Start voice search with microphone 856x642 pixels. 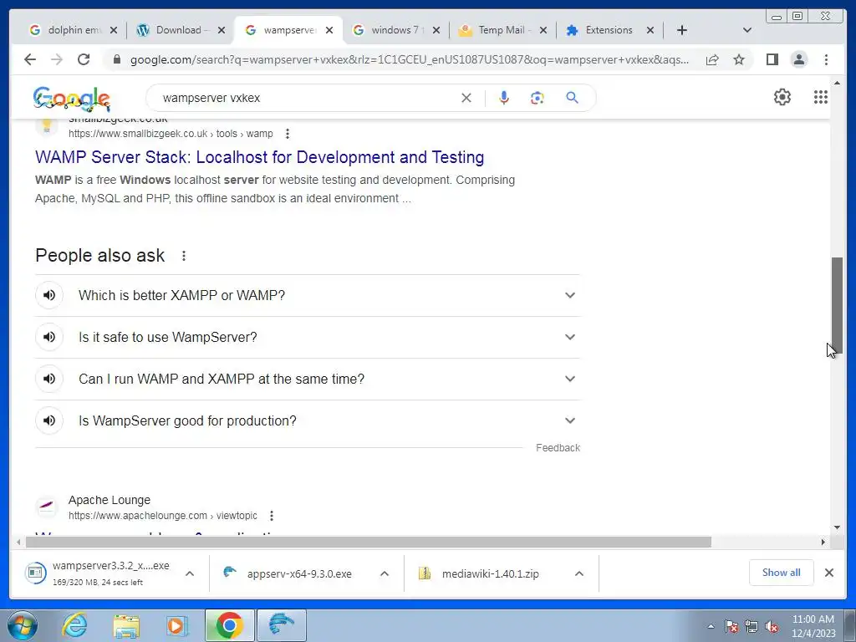coord(504,98)
